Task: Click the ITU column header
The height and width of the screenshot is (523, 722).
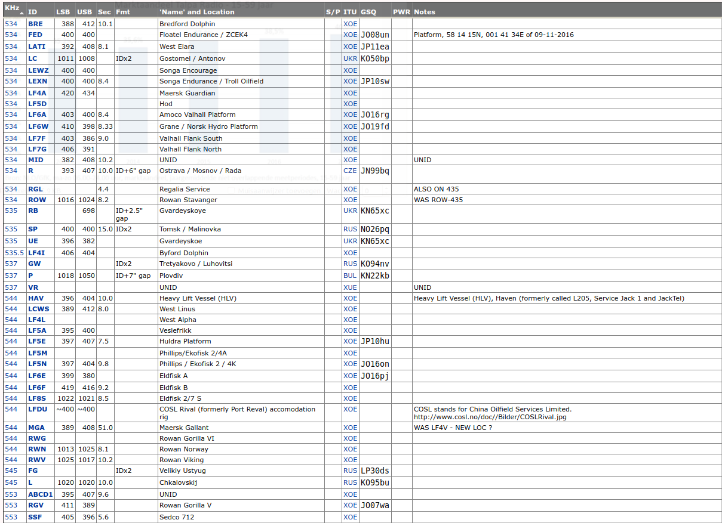Action: click(x=350, y=12)
